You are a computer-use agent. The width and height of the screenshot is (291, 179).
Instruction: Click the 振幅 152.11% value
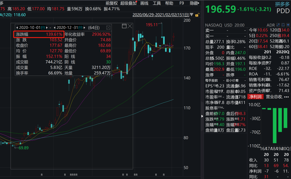[54, 57]
